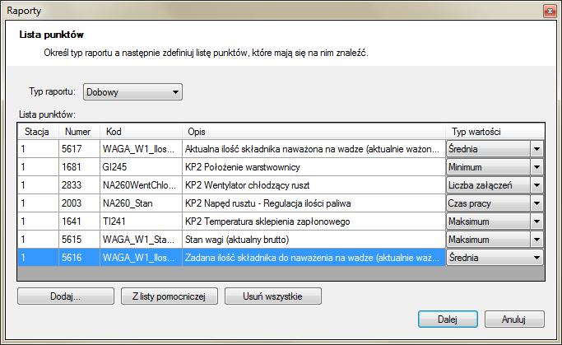Click Usuń wszystkie to remove all points
The width and height of the screenshot is (562, 345).
pos(272,296)
